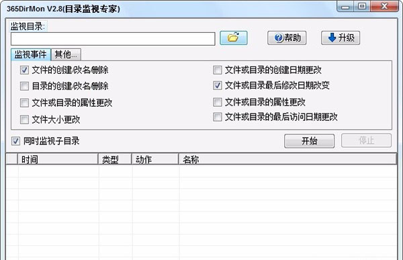Uncheck 文件或目录最后修改日期改变 checkbox

coord(218,85)
